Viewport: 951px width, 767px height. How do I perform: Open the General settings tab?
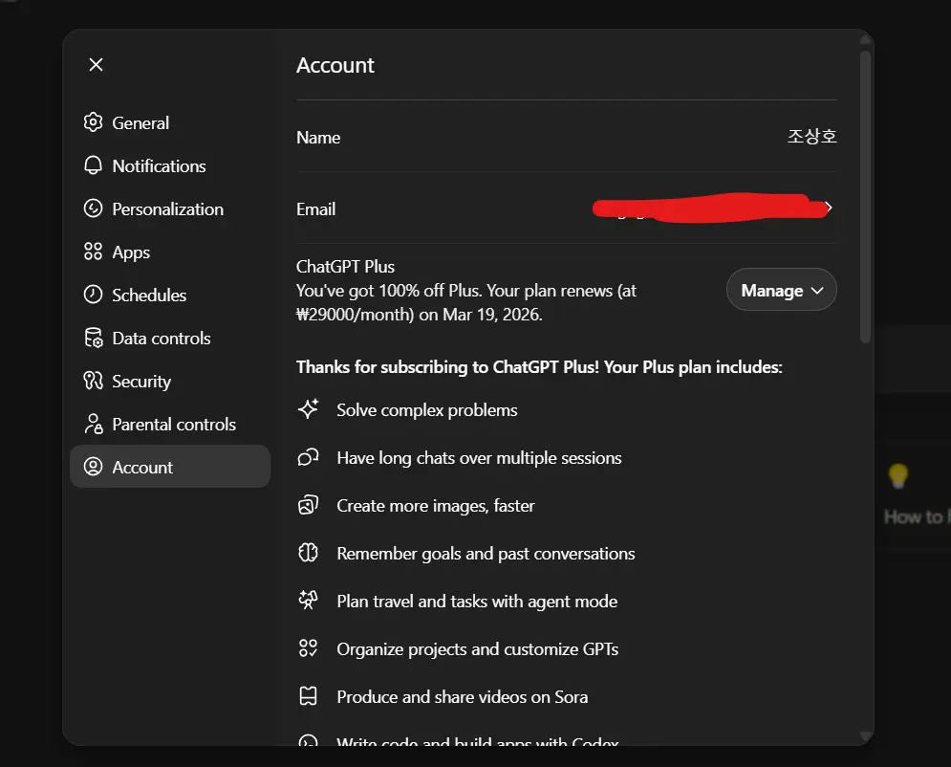pos(170,122)
